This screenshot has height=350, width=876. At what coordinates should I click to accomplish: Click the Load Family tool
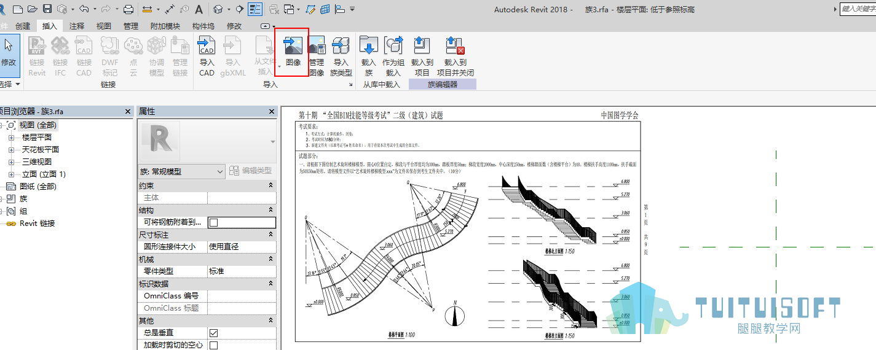368,56
